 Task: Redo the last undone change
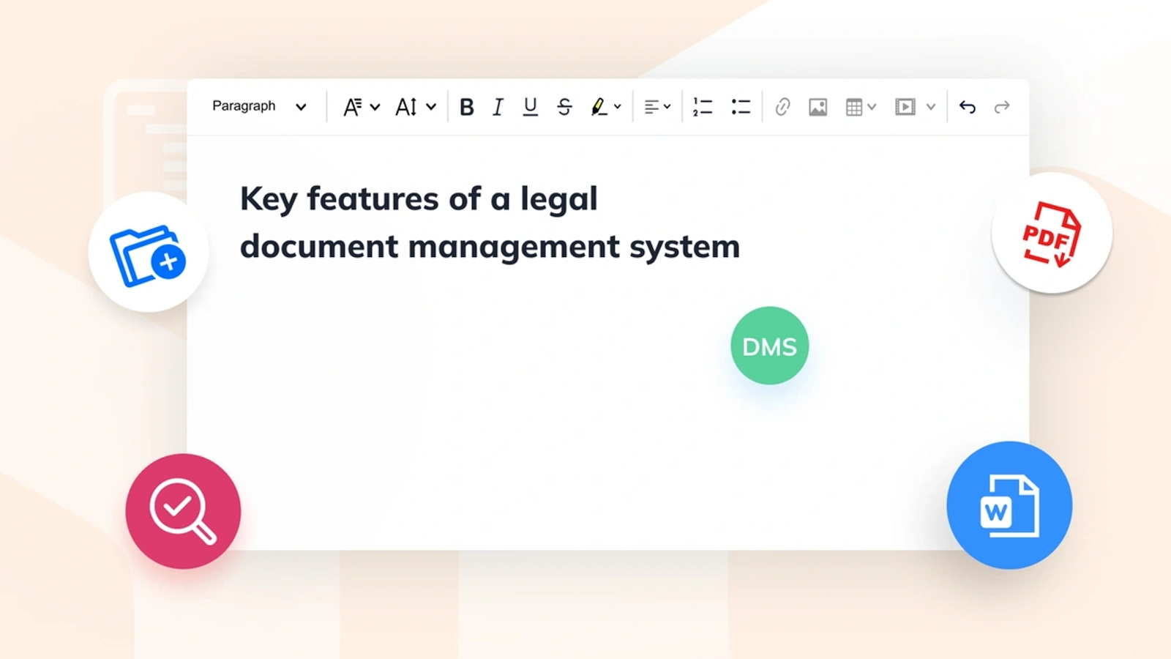[1002, 107]
